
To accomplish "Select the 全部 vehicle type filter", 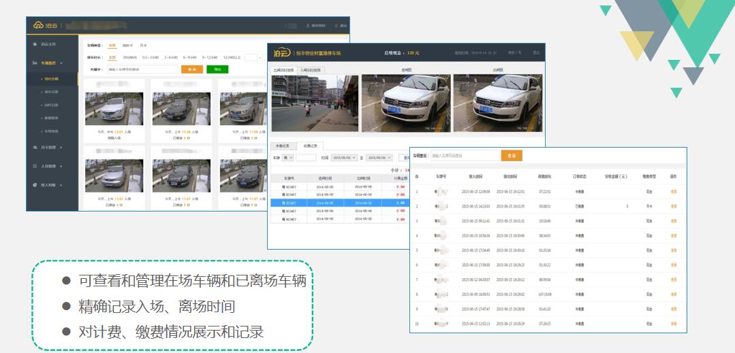I will point(112,45).
